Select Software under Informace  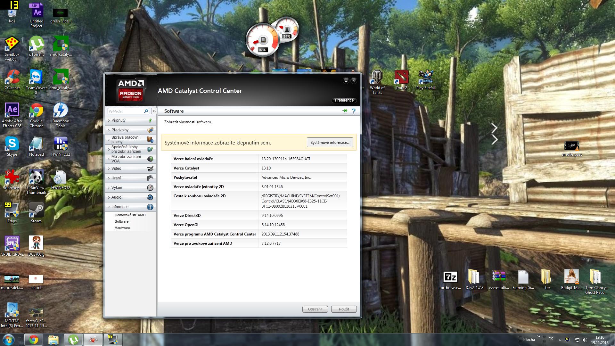(121, 221)
